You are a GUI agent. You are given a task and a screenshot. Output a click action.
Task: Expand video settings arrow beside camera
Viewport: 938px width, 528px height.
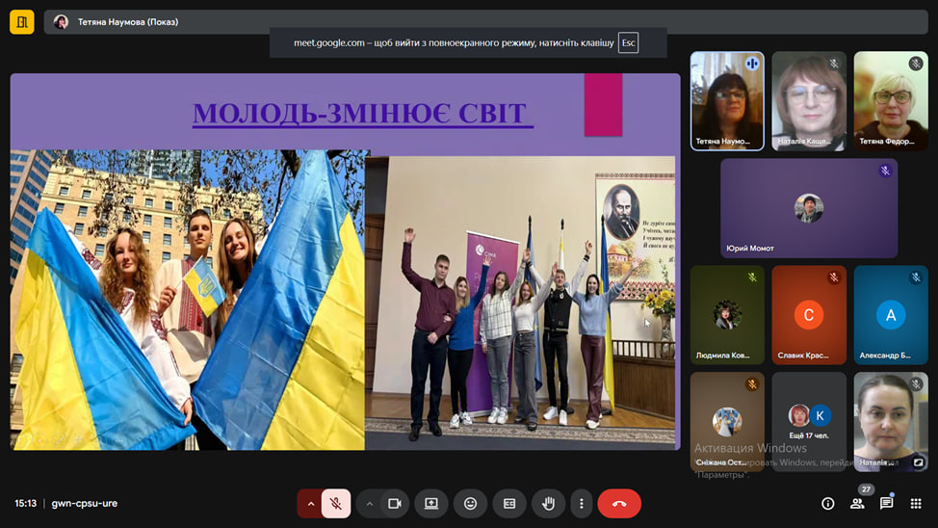click(x=369, y=503)
